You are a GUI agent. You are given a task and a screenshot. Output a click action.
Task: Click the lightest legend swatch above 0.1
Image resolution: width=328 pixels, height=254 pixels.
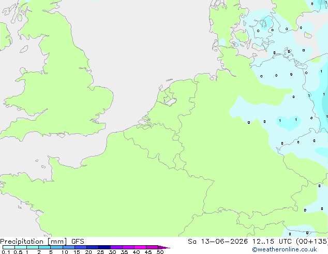tap(9, 247)
